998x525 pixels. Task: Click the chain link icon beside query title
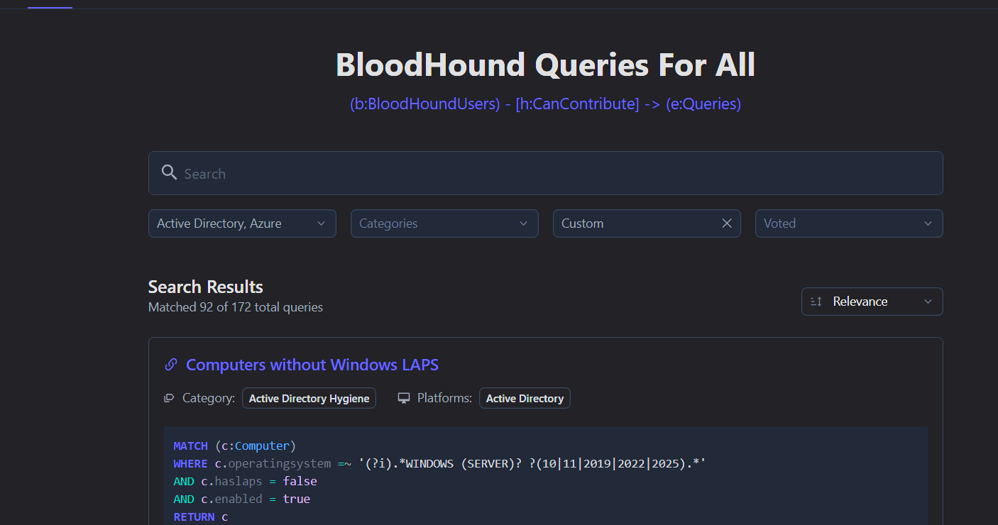click(x=170, y=365)
